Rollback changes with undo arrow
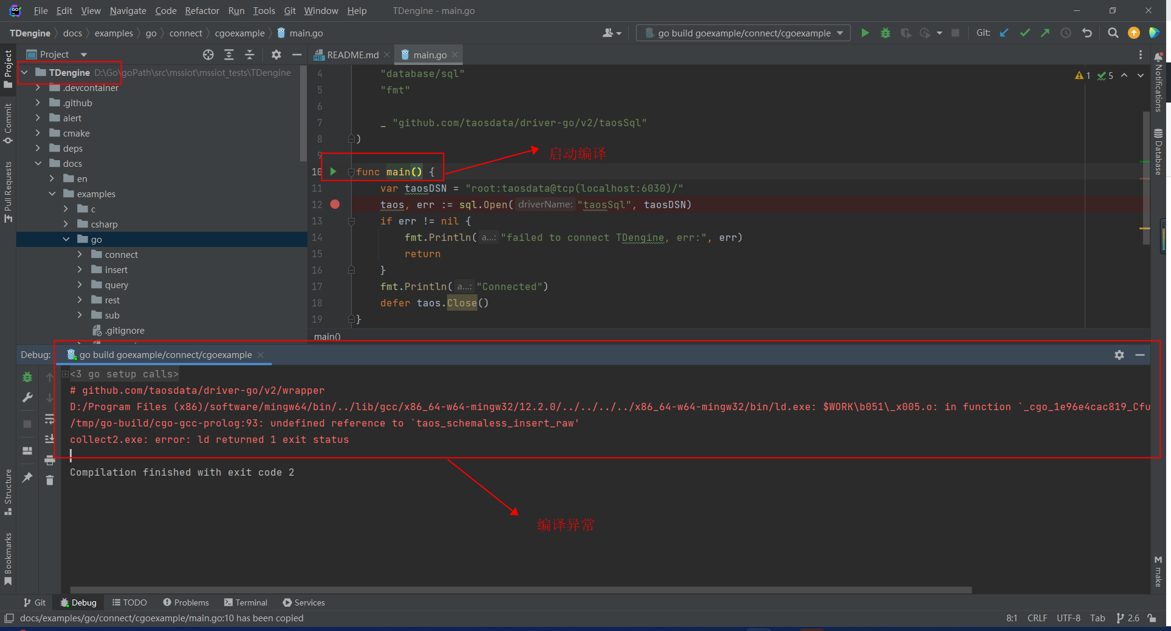Screen dimensions: 1171x631 pyautogui.click(x=1087, y=33)
